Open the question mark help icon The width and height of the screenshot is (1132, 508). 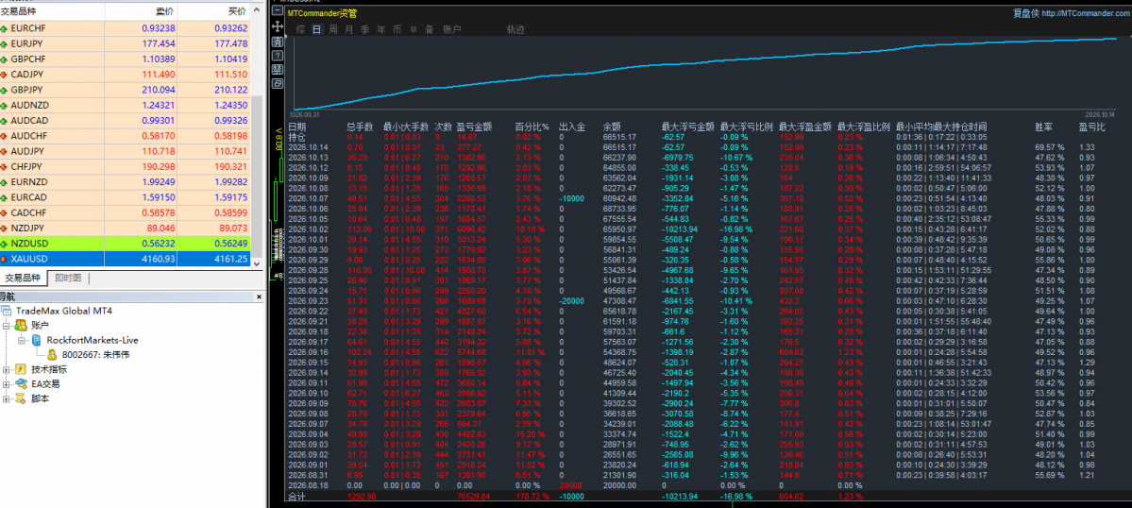point(277,56)
